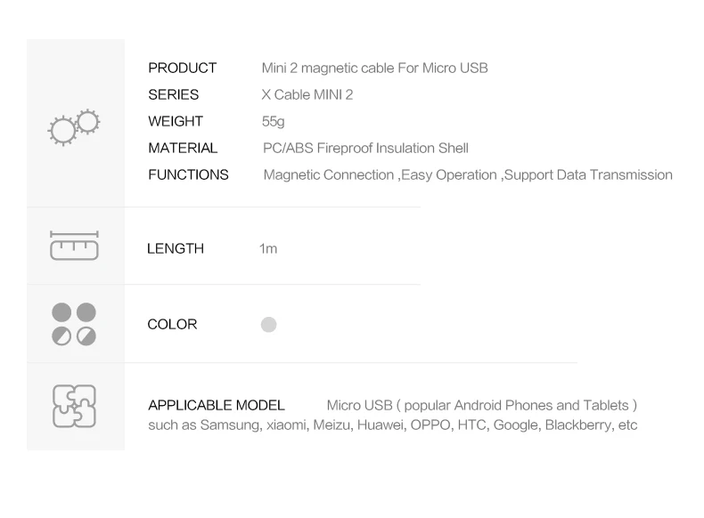Viewport: 704px width, 518px height.
Task: Click the 1m length value
Action: pyautogui.click(x=268, y=249)
